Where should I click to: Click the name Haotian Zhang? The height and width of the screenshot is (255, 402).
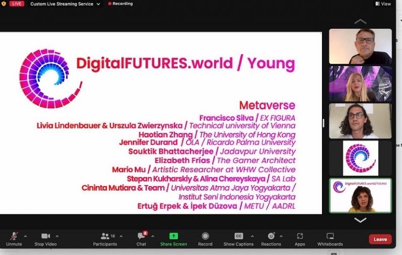click(x=165, y=135)
